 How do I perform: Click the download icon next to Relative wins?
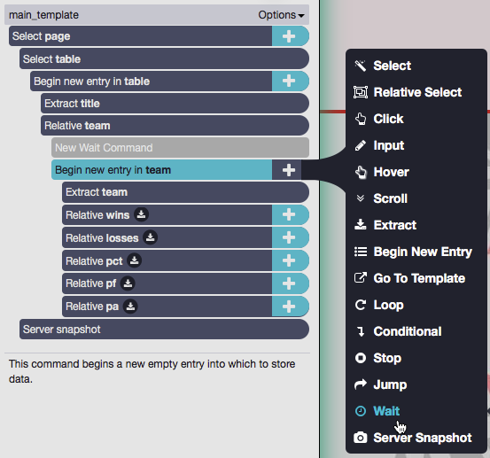(141, 214)
